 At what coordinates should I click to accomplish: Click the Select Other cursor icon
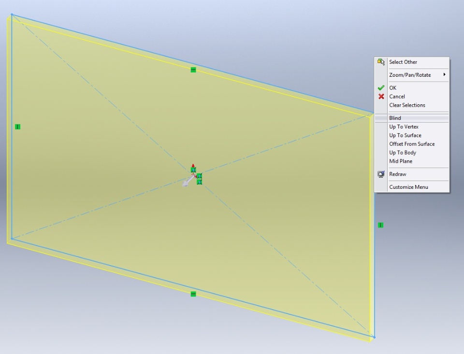click(381, 62)
